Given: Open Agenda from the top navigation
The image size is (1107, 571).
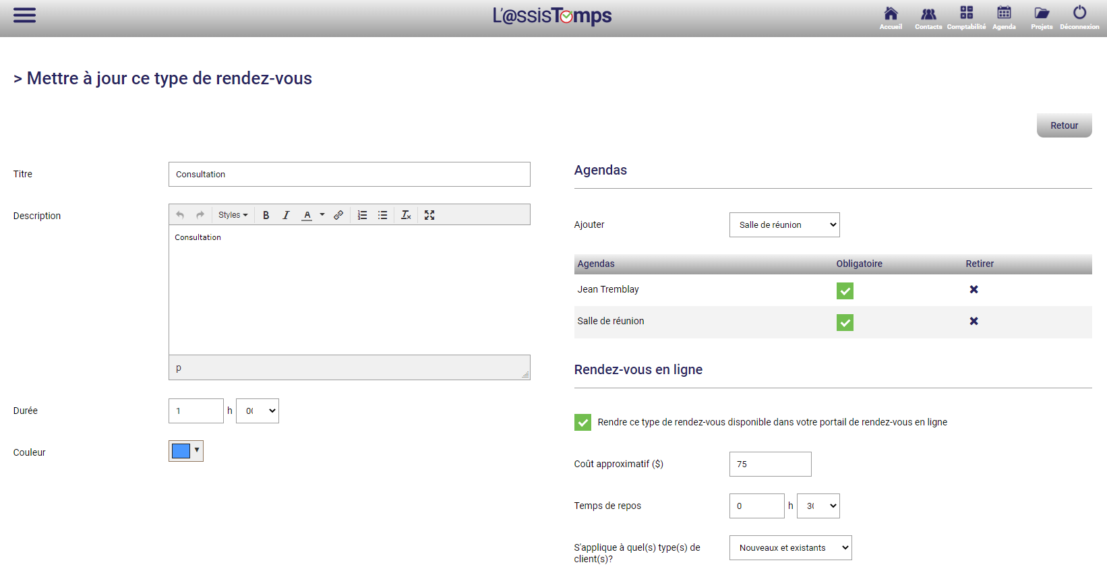Looking at the screenshot, I should [x=1004, y=18].
